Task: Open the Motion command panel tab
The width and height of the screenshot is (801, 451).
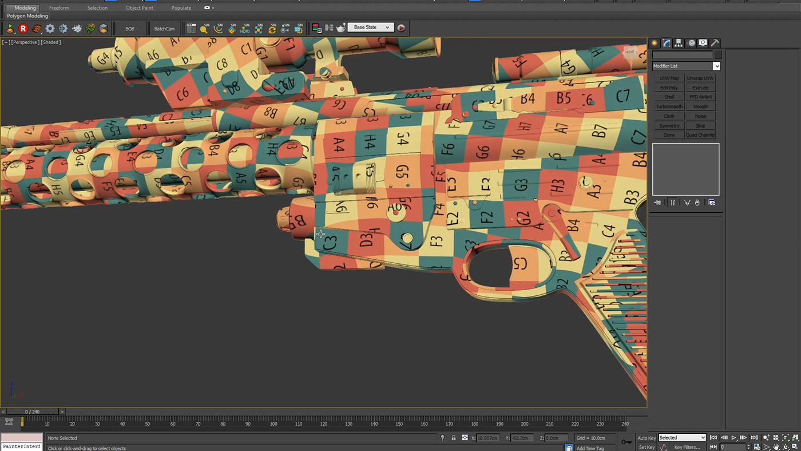Action: pos(691,43)
